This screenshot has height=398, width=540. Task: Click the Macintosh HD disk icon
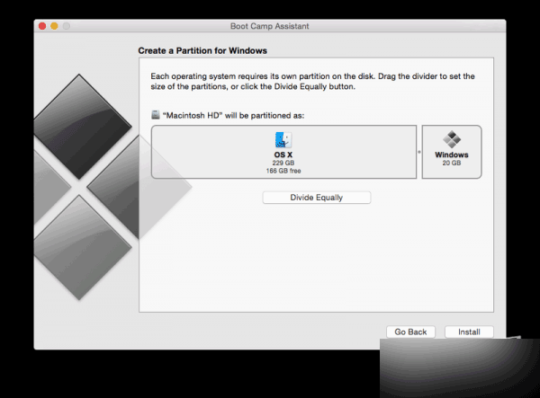(x=156, y=114)
